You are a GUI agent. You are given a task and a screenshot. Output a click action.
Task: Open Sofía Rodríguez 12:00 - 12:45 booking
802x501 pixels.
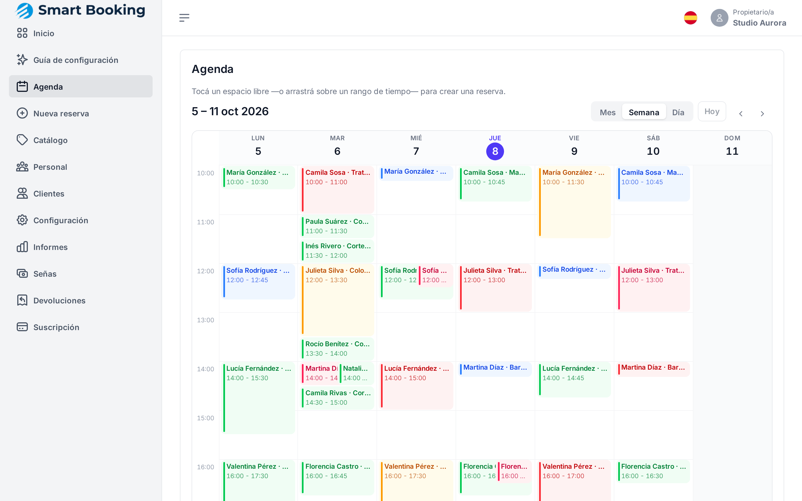[258, 282]
